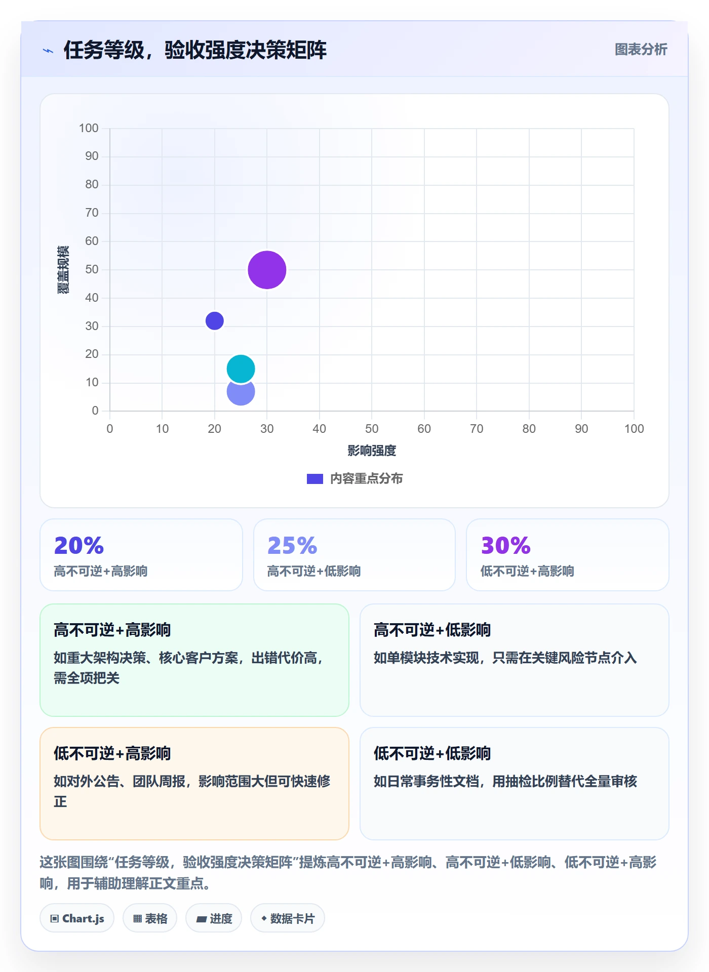Click the 表格 tag chip
Viewport: 709px width, 972px height.
[x=150, y=918]
